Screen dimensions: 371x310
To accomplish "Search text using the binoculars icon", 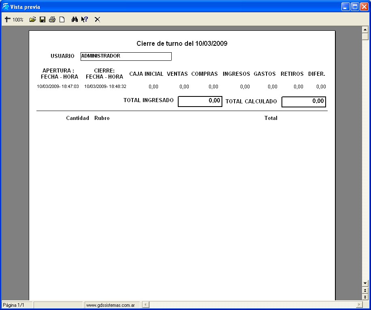I will (75, 19).
